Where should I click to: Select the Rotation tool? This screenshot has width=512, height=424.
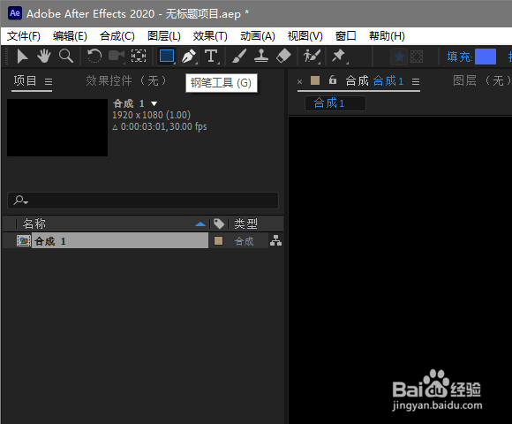[x=94, y=57]
